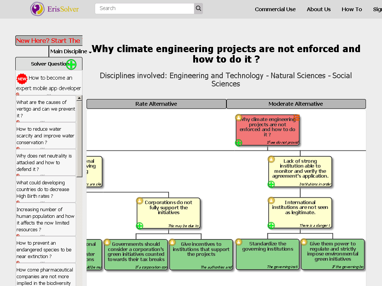This screenshot has width=382, height=286.
Task: Click in the Search input field
Action: point(144,9)
